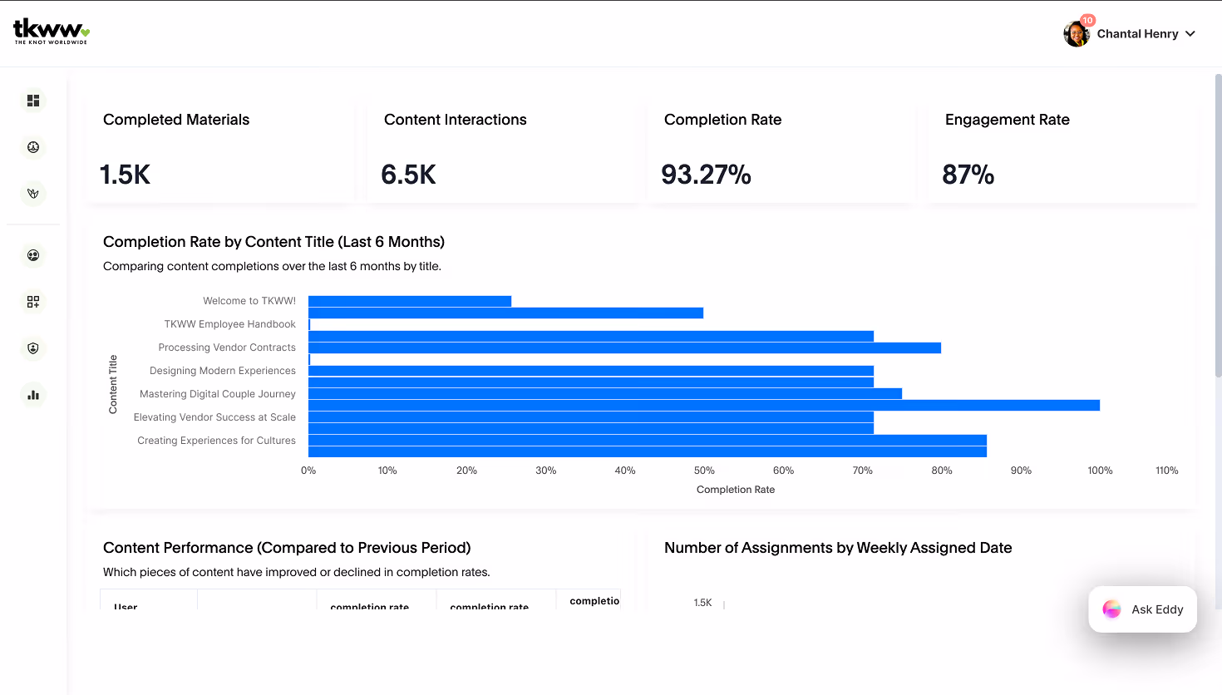Open the user shield admin icon
Viewport: 1222px width, 695px height.
32,347
